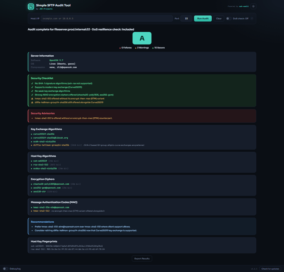Screen dimensions: 284x272
Task: Select key exchange entry 'ecdh-sha2-nistp256'
Action: (44, 142)
